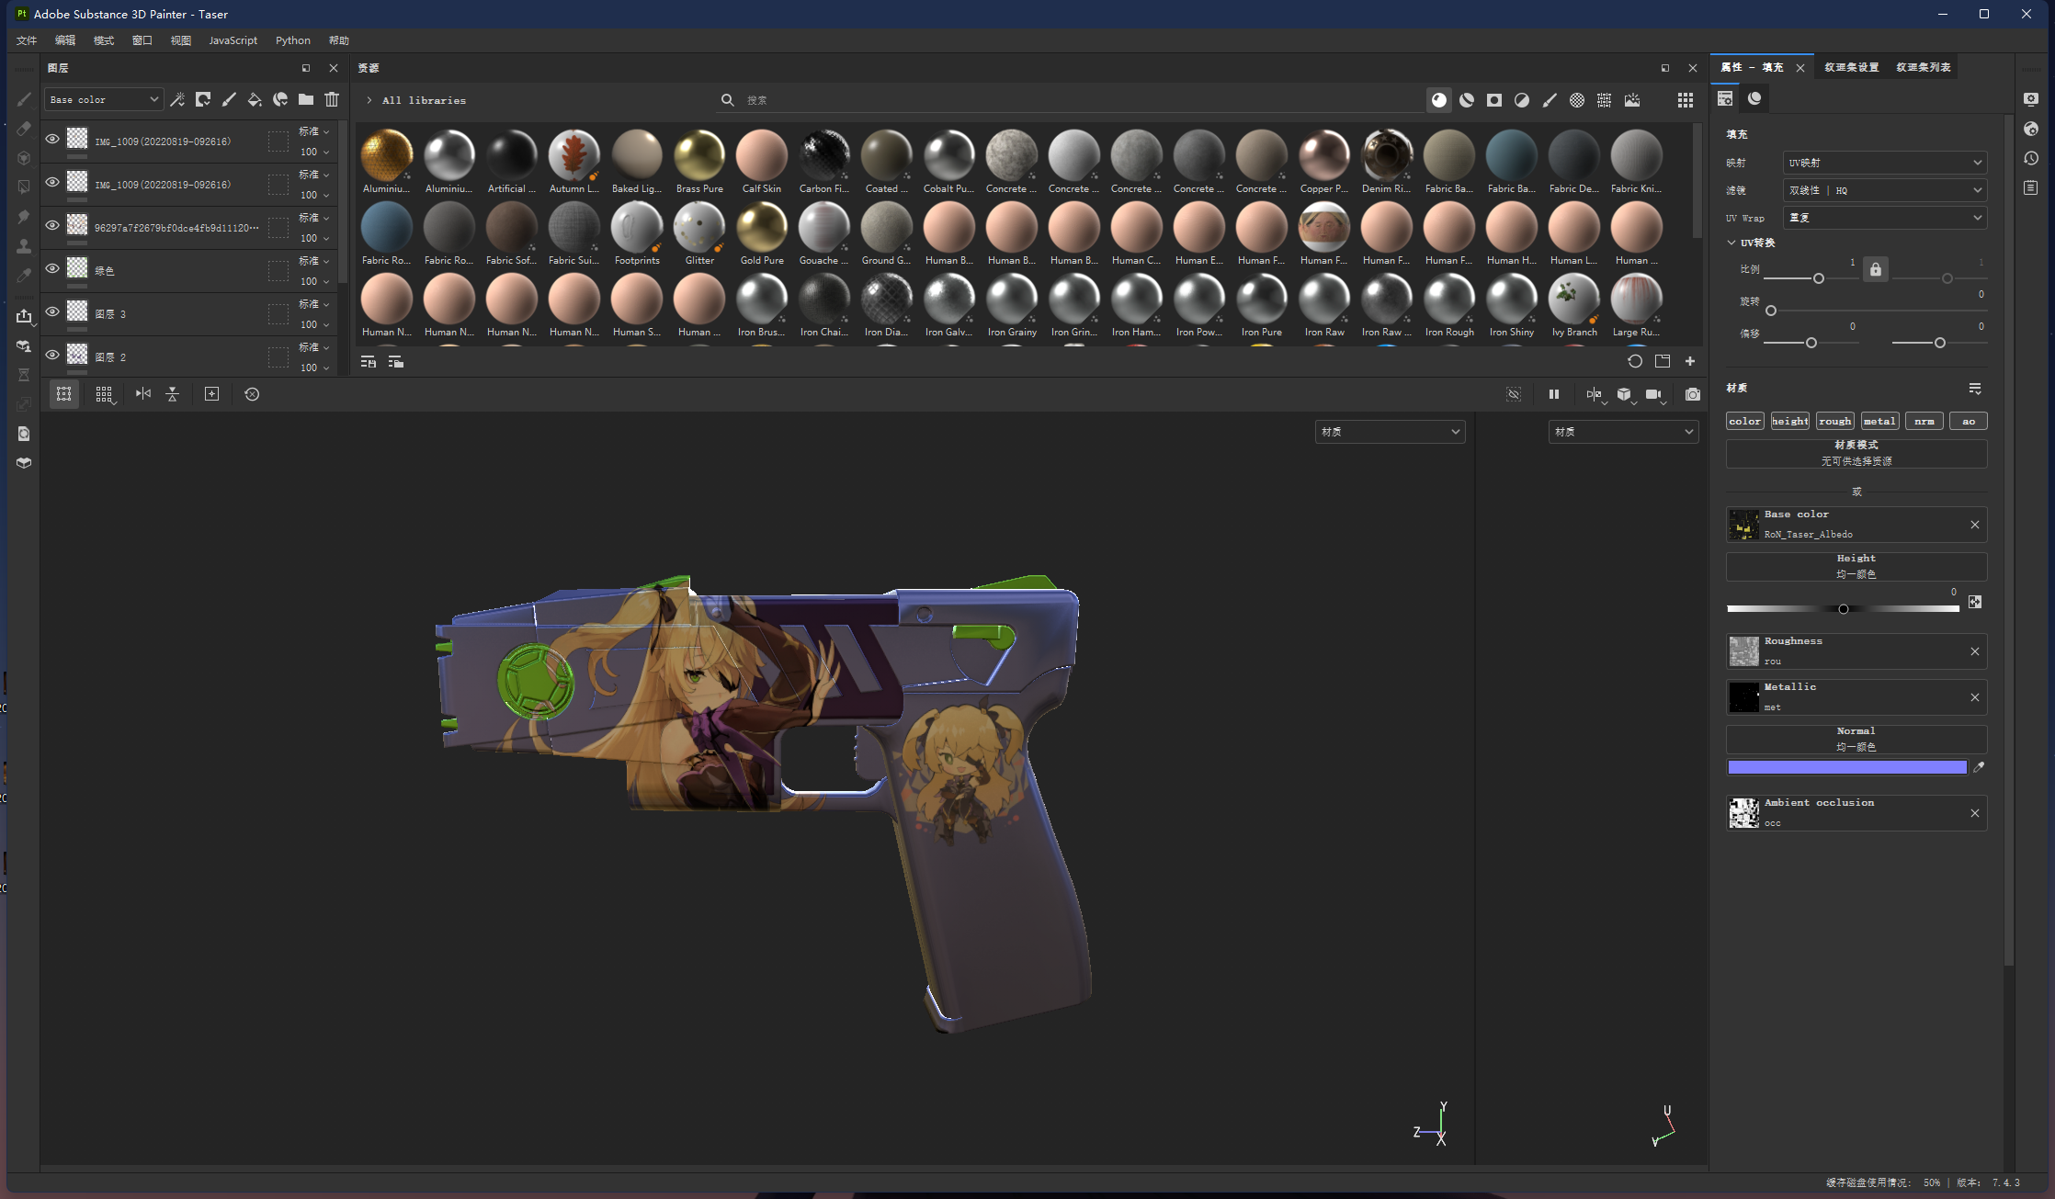Open the UV Wrap 重复 dropdown
The image size is (2055, 1199).
tap(1884, 218)
